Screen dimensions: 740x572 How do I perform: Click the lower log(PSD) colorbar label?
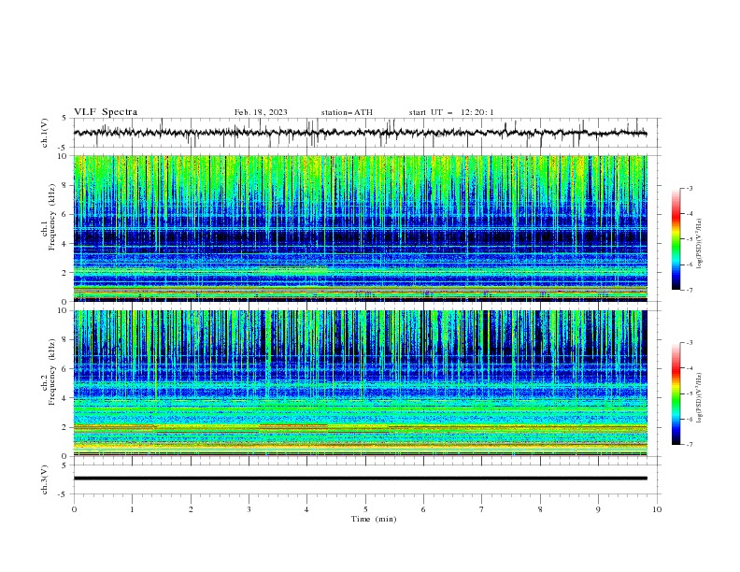pos(699,398)
